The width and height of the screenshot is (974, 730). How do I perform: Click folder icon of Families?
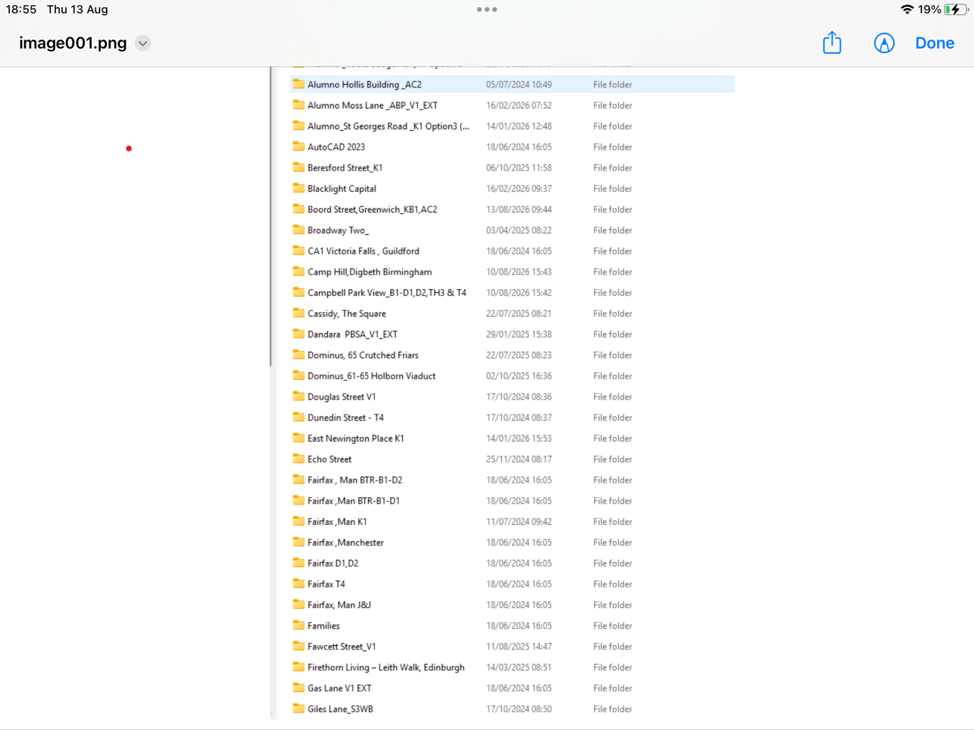(x=299, y=625)
